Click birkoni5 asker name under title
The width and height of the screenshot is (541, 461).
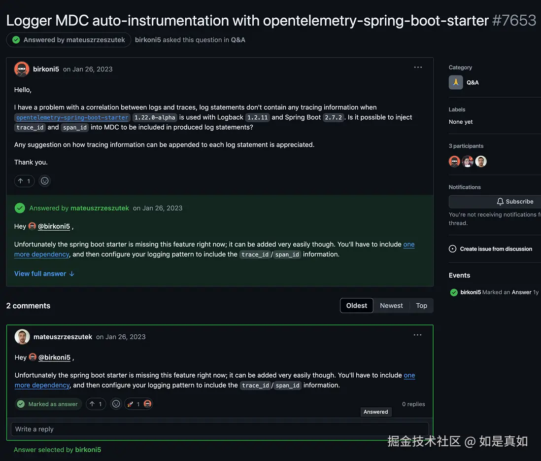(148, 40)
